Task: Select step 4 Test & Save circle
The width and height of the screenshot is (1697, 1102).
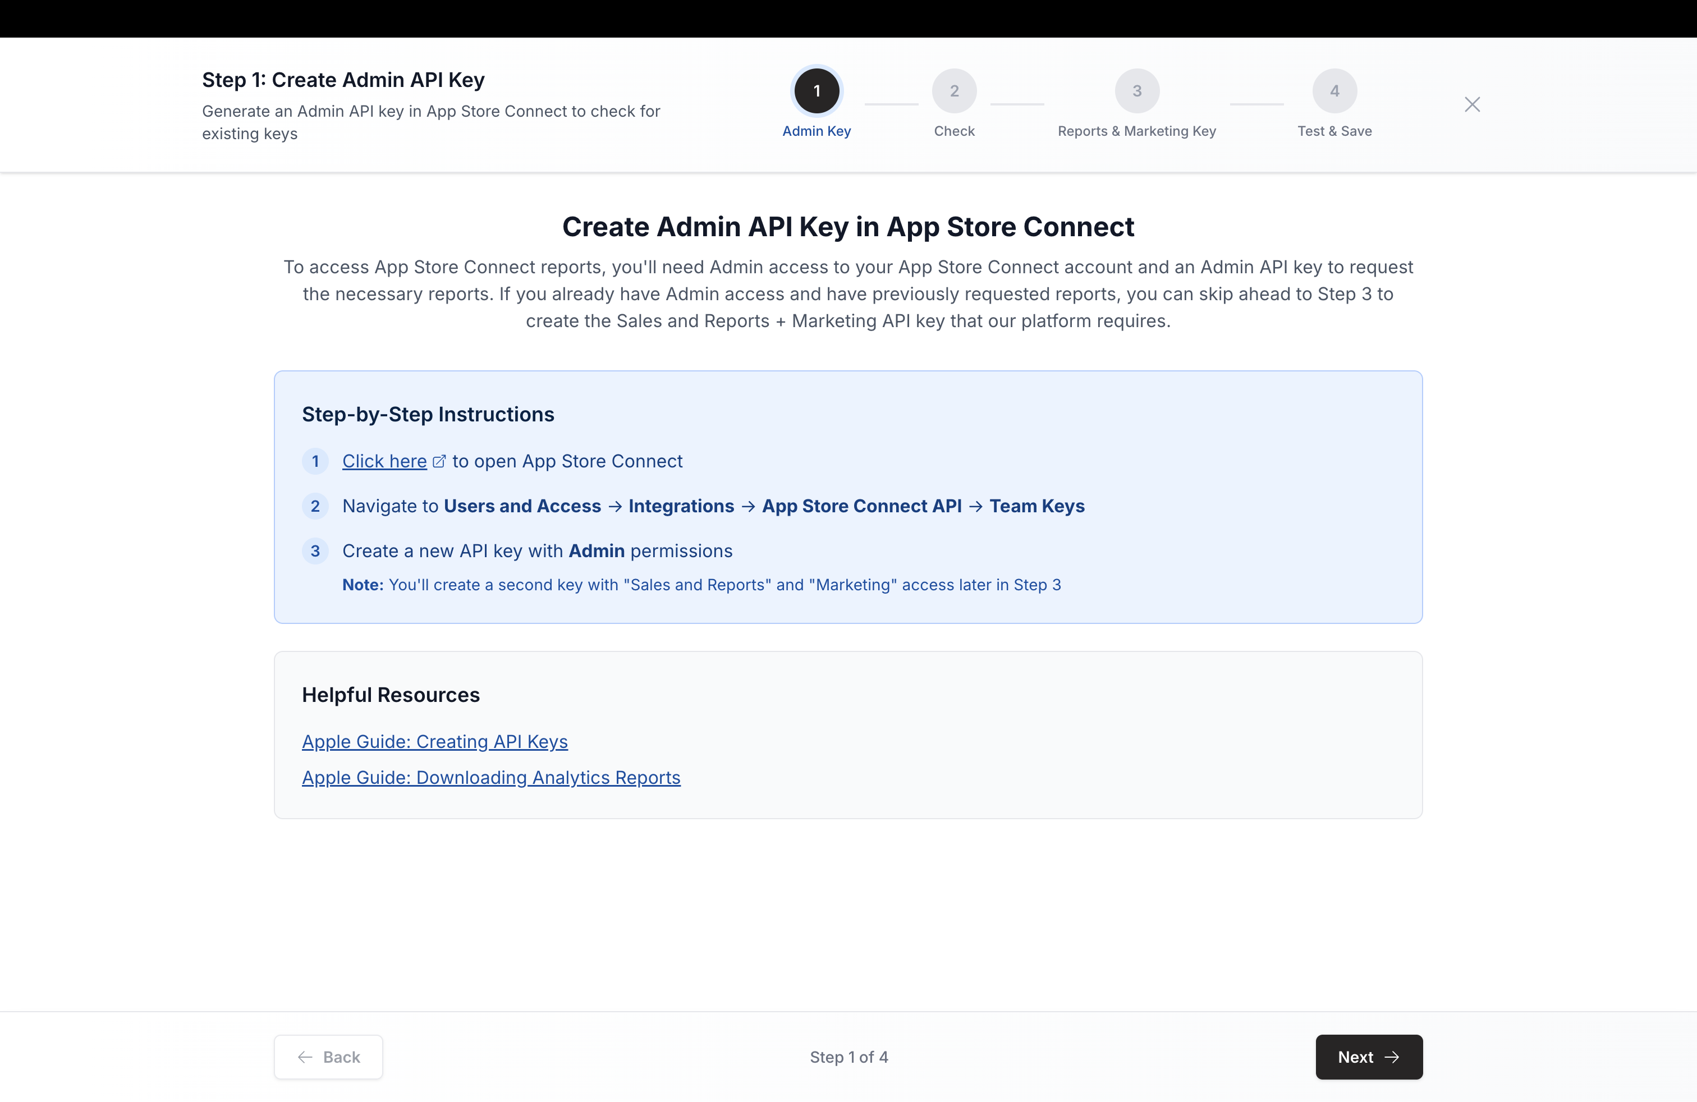Action: (1334, 90)
